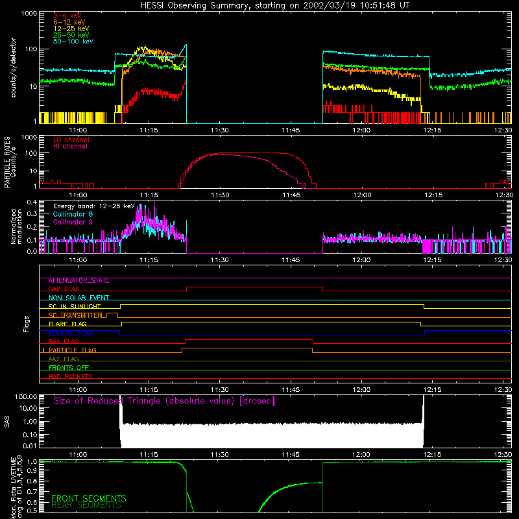Select the SC_IN_SUNLIGHT flag label
Image resolution: width=519 pixels, height=519 pixels.
click(x=75, y=306)
